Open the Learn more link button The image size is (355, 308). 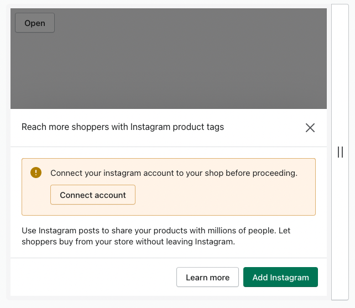(x=207, y=277)
